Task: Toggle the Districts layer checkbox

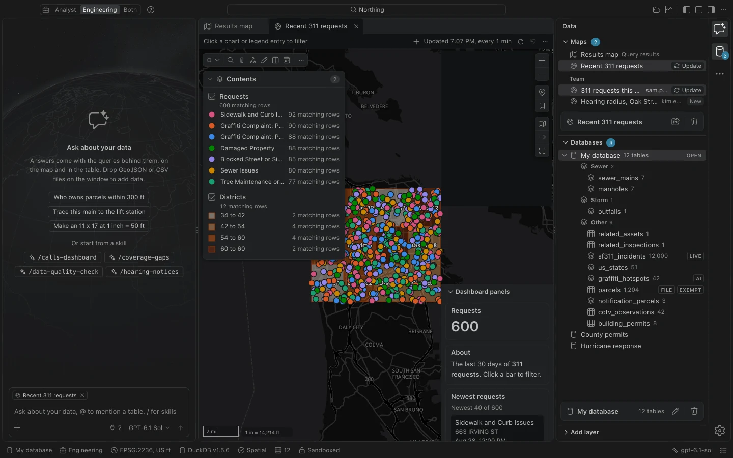Action: pos(212,197)
